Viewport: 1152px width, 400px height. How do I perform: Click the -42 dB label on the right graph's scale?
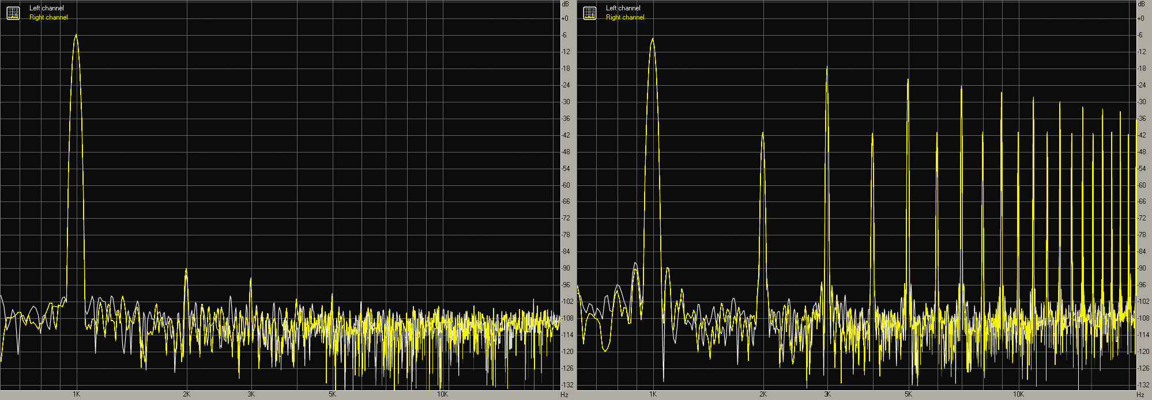tap(1142, 135)
